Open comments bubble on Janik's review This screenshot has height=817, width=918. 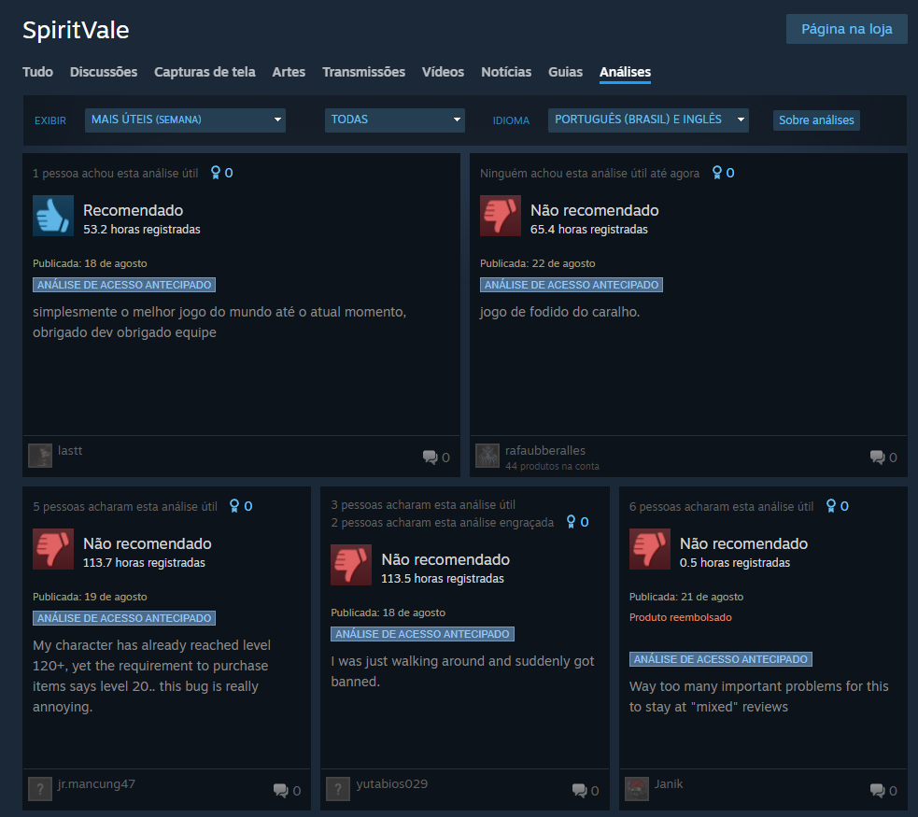(x=878, y=791)
